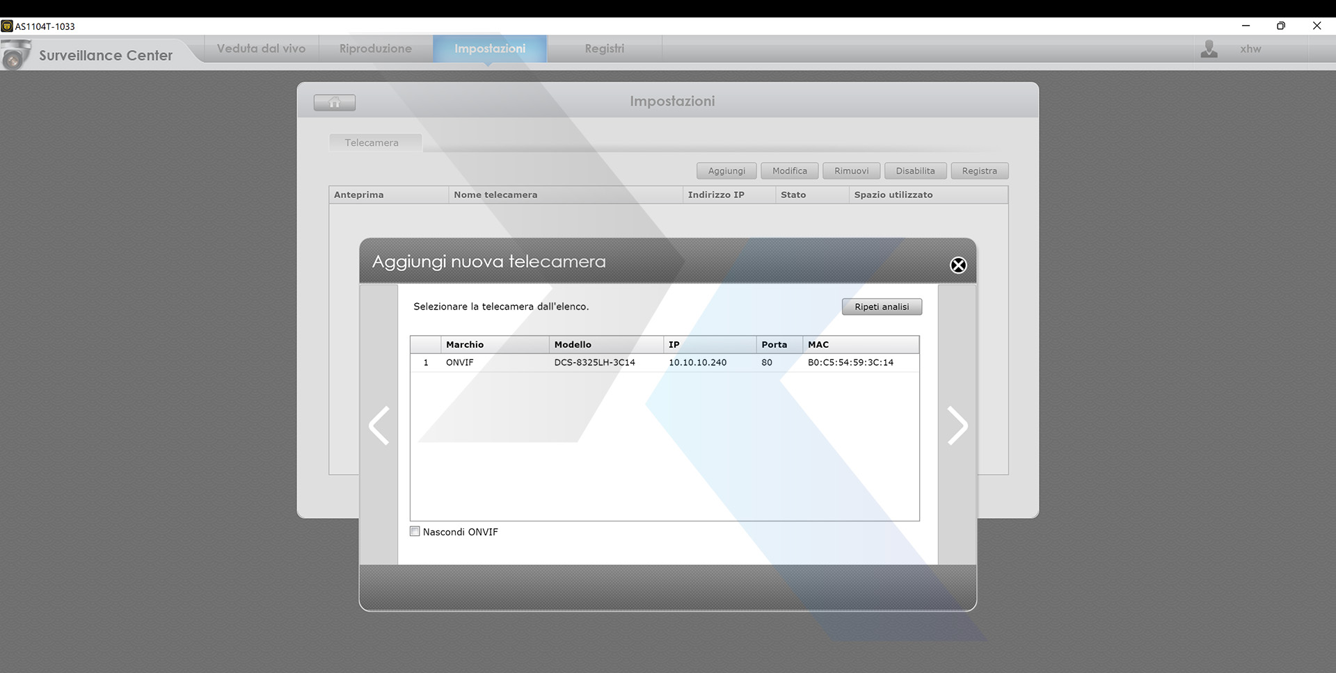
Task: Switch to the Riproduzione tab
Action: pos(375,49)
